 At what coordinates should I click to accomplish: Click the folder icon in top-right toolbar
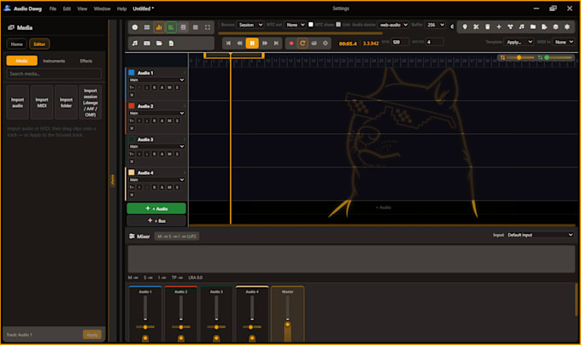[533, 26]
